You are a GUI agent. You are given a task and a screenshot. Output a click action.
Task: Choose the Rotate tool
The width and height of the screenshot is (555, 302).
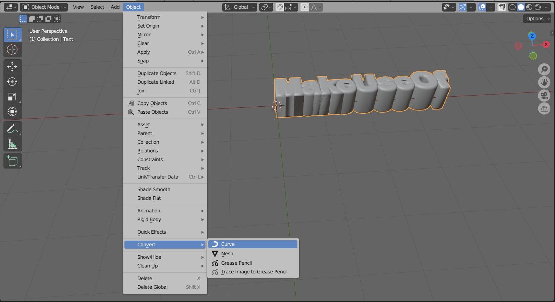[12, 82]
